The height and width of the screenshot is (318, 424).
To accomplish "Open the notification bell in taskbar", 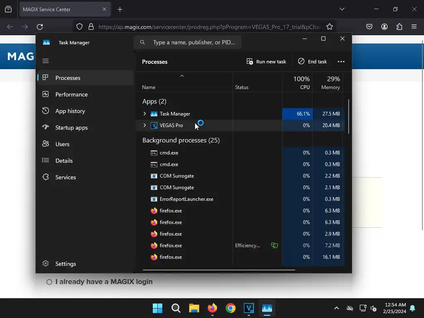I will pos(413,308).
